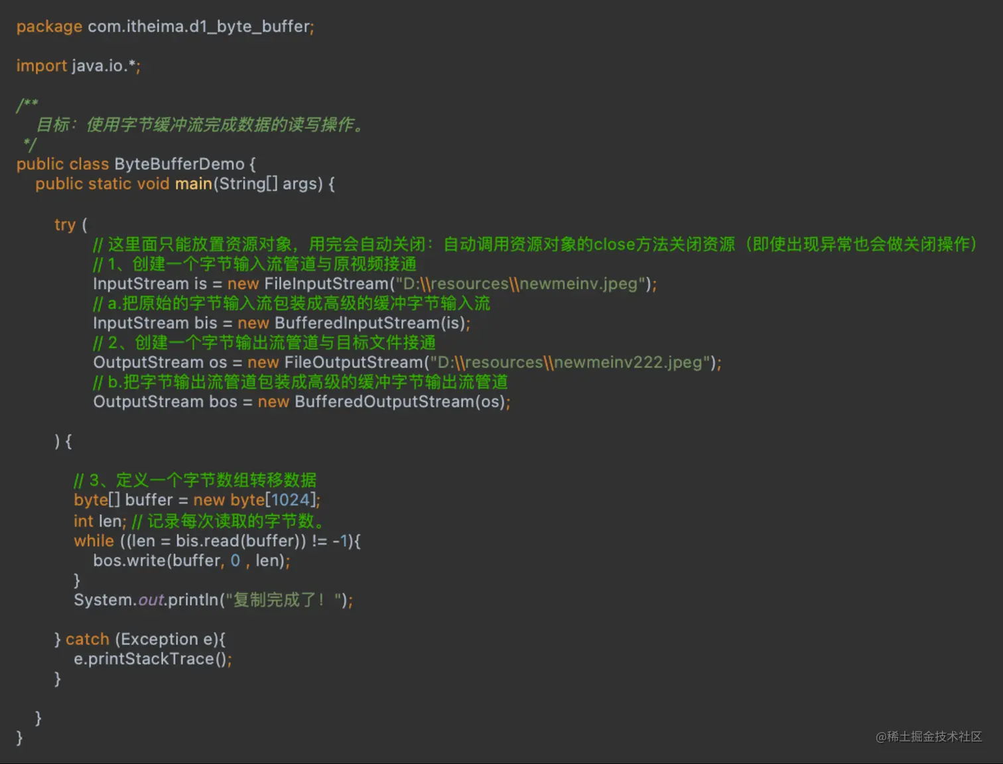
Task: Click the while bis.read(buffer) loop line
Action: click(217, 541)
